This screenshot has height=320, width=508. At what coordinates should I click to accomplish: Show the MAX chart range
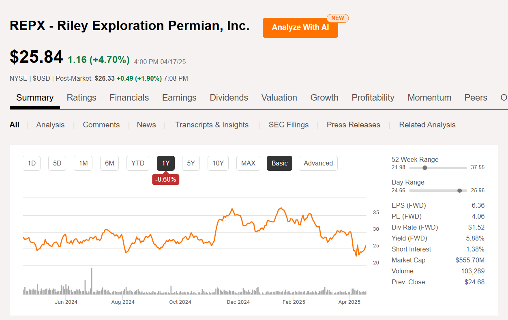[248, 163]
